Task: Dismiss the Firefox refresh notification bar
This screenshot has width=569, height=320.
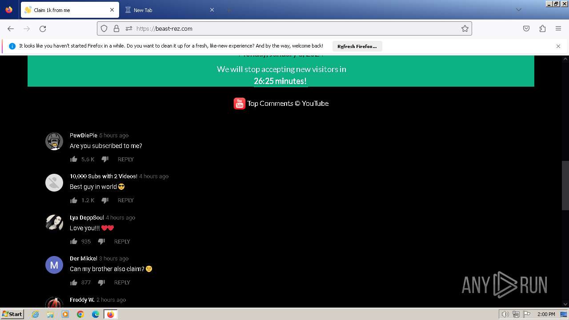Action: (558, 46)
